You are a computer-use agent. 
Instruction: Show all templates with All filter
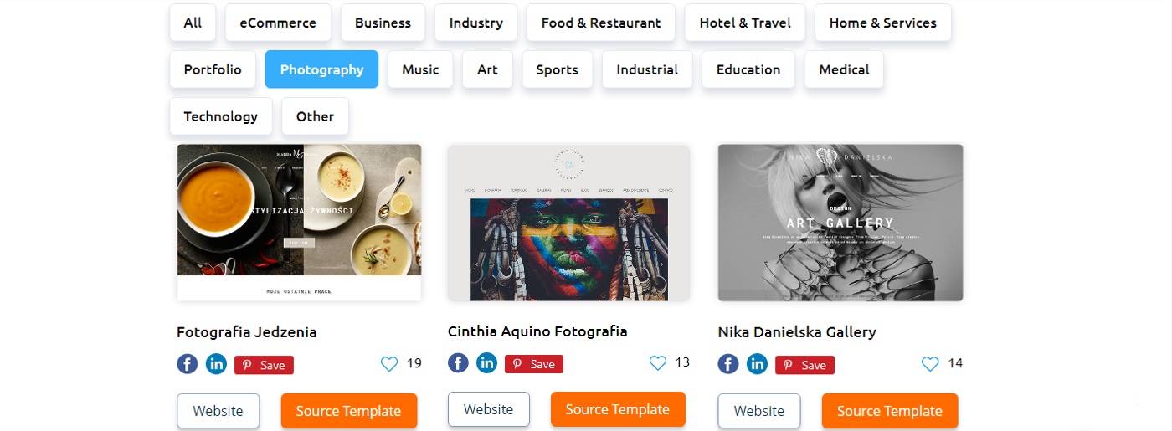point(193,23)
